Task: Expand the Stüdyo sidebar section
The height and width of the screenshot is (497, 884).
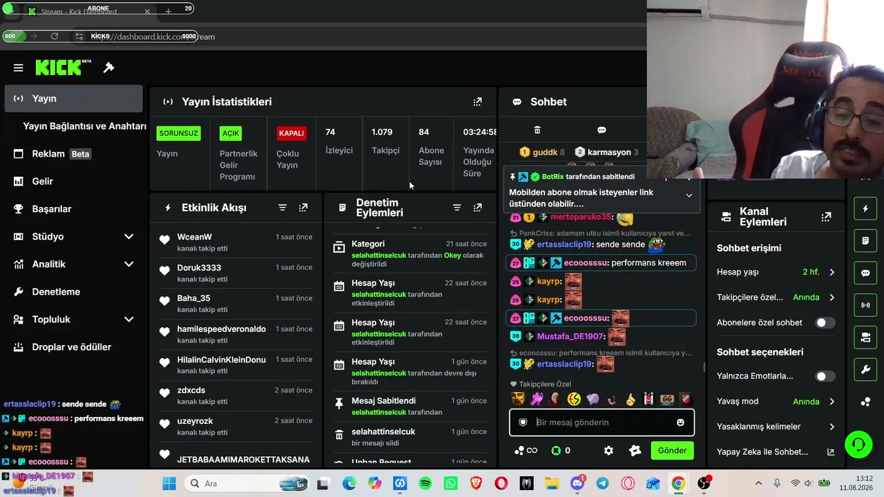Action: pyautogui.click(x=128, y=237)
